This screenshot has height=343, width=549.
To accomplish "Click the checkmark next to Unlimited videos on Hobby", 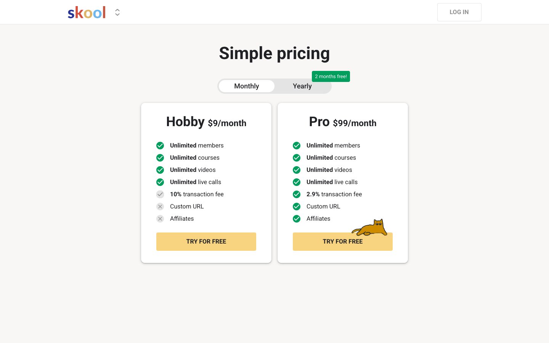I will [x=160, y=170].
